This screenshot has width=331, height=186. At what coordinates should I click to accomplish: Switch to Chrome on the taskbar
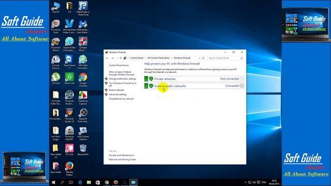[x=107, y=182]
